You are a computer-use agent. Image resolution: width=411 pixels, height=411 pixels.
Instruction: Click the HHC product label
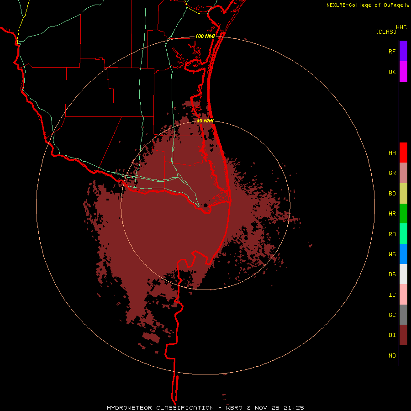click(x=401, y=27)
